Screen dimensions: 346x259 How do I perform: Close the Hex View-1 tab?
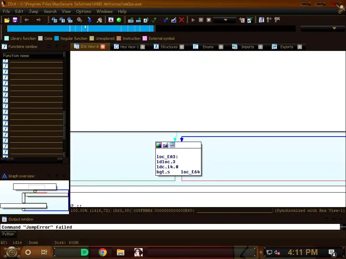[143, 47]
